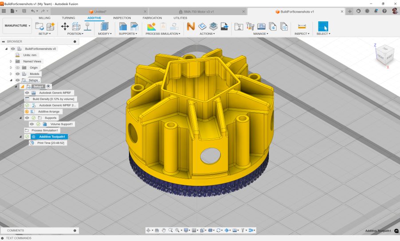
Task: Select the Move Components arrows tool
Action: click(65, 27)
